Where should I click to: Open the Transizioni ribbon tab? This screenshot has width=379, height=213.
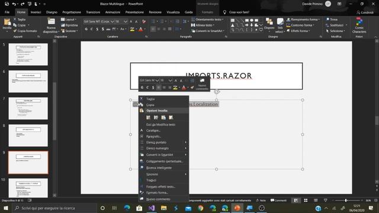tap(93, 12)
